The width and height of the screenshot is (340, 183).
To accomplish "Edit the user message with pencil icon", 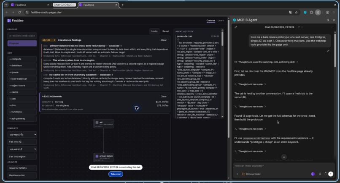I will click(328, 51).
